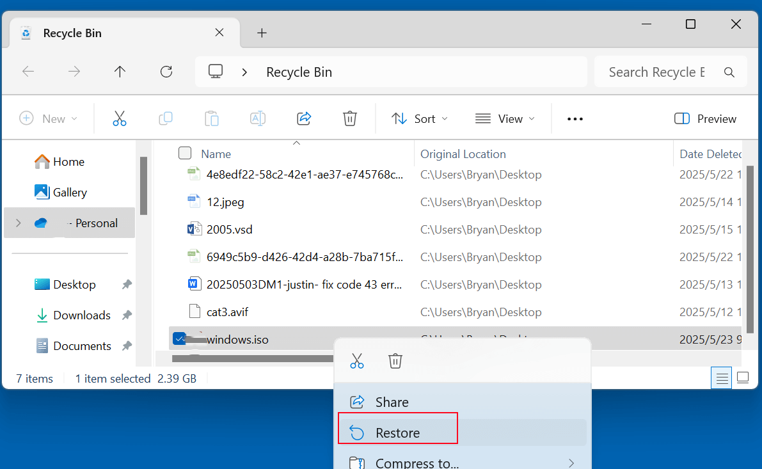Click the Paste icon in the toolbar
The image size is (762, 469).
tap(212, 118)
